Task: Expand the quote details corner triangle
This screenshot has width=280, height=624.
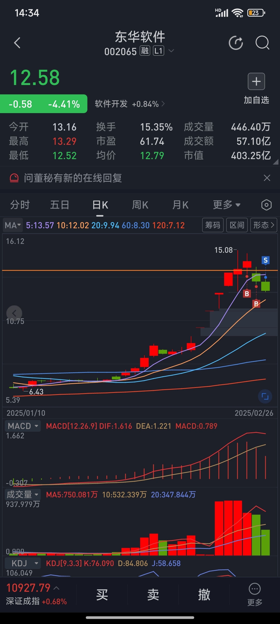Action: point(276,162)
